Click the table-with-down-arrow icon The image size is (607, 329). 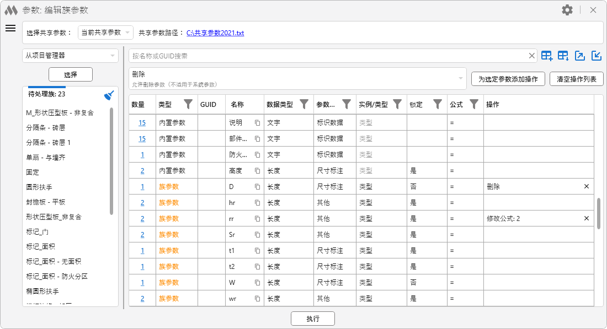[563, 56]
